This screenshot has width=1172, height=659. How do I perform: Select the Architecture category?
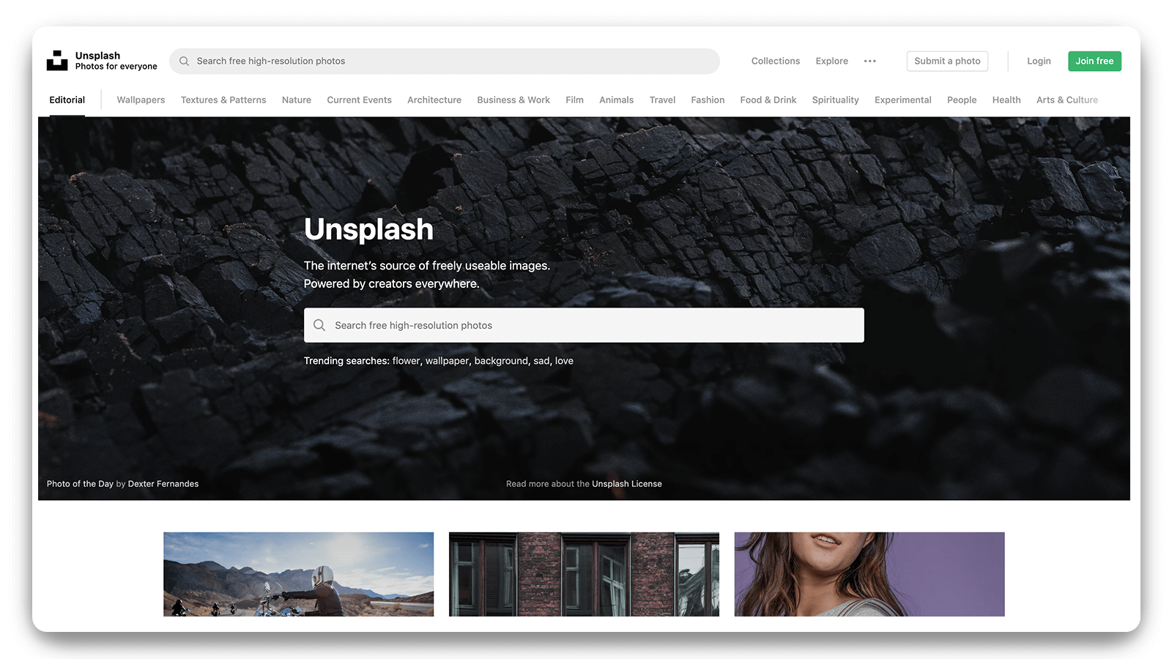point(434,100)
